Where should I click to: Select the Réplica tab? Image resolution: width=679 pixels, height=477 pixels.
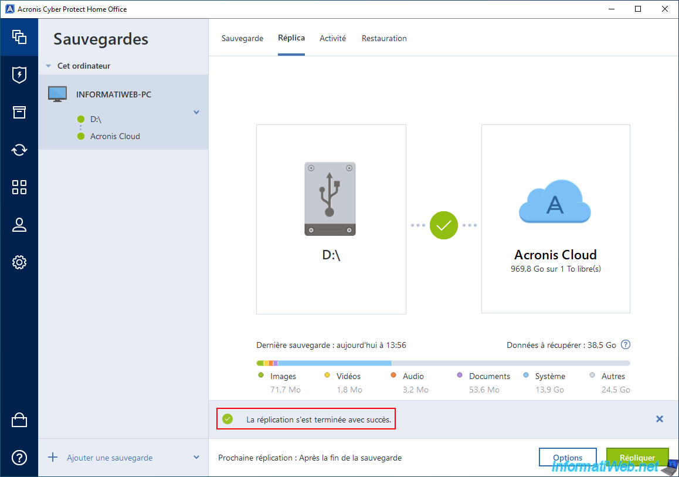tap(291, 38)
